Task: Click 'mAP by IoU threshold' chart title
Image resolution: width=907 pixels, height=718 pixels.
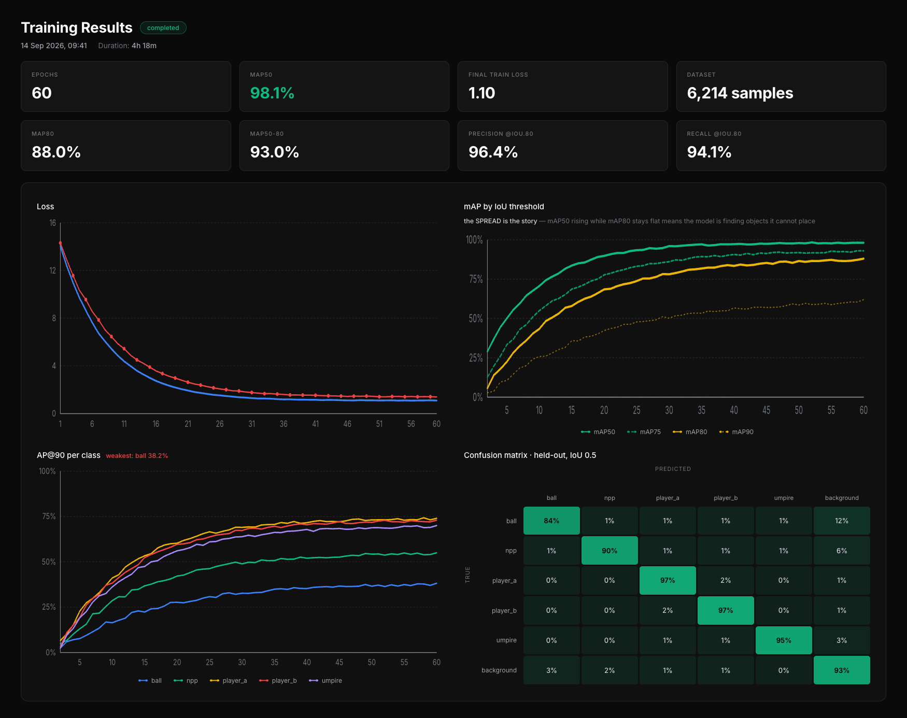Action: (x=504, y=207)
